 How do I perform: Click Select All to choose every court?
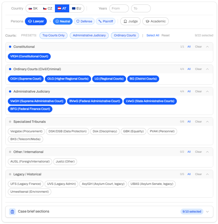pyautogui.click(x=153, y=35)
